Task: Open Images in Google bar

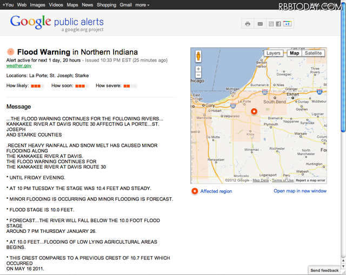Action: (37, 5)
